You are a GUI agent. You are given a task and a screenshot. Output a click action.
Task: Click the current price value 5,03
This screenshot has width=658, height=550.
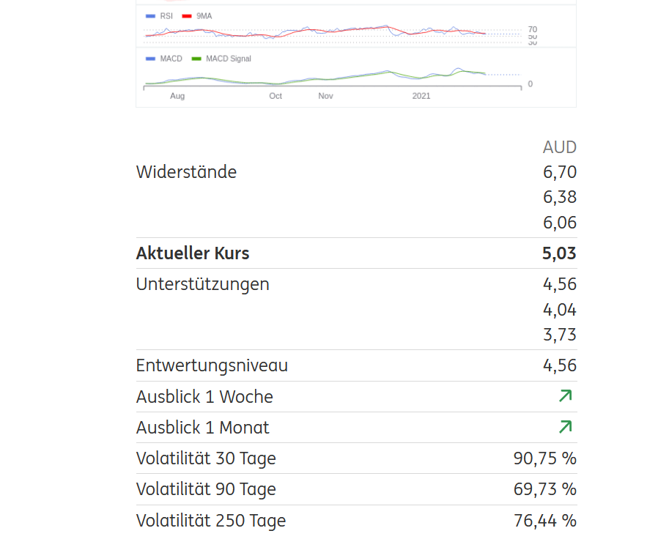point(559,253)
